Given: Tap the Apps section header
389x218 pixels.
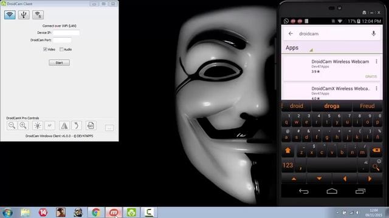Looking at the screenshot, I should click(x=292, y=48).
